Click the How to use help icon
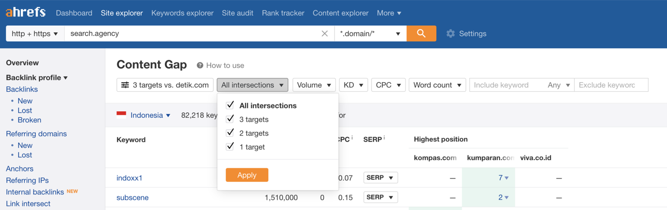This screenshot has width=667, height=210. [x=200, y=66]
